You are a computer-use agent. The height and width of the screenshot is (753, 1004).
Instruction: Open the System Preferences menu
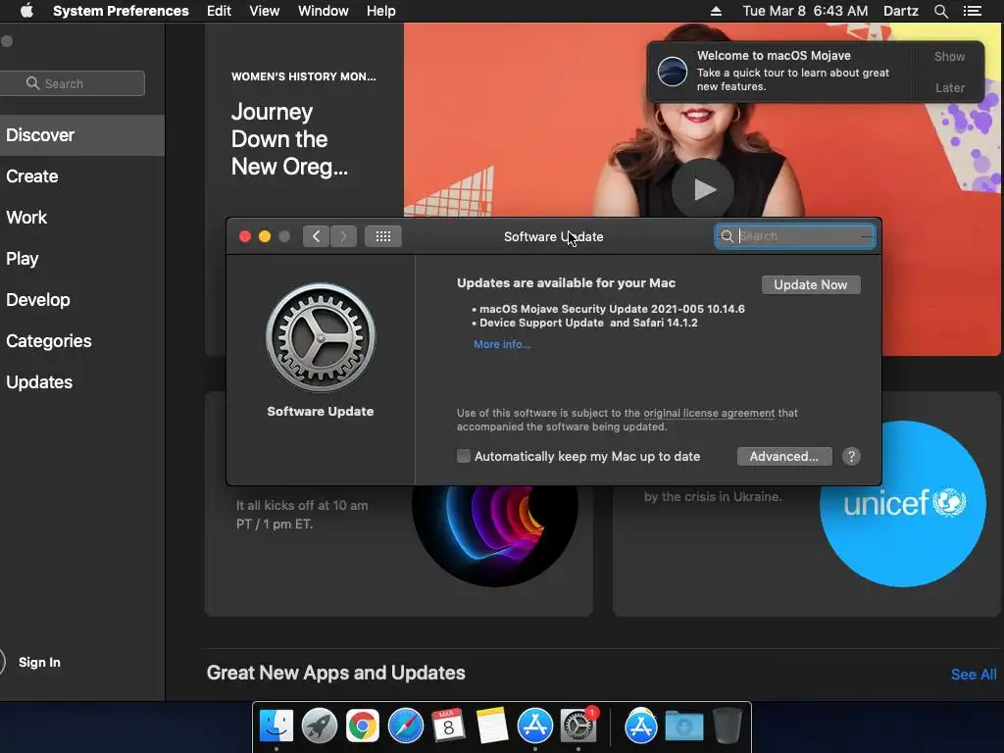click(121, 11)
